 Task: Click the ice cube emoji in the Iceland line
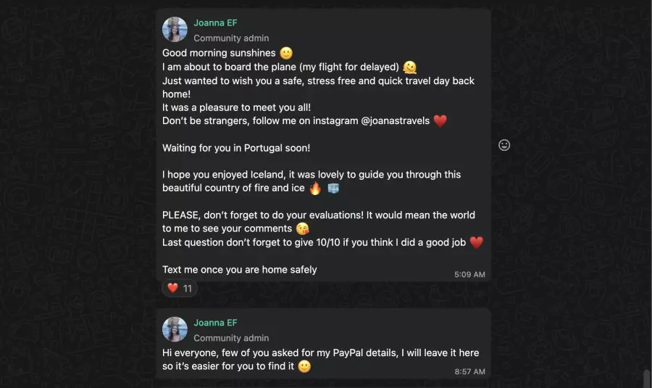[x=333, y=189]
